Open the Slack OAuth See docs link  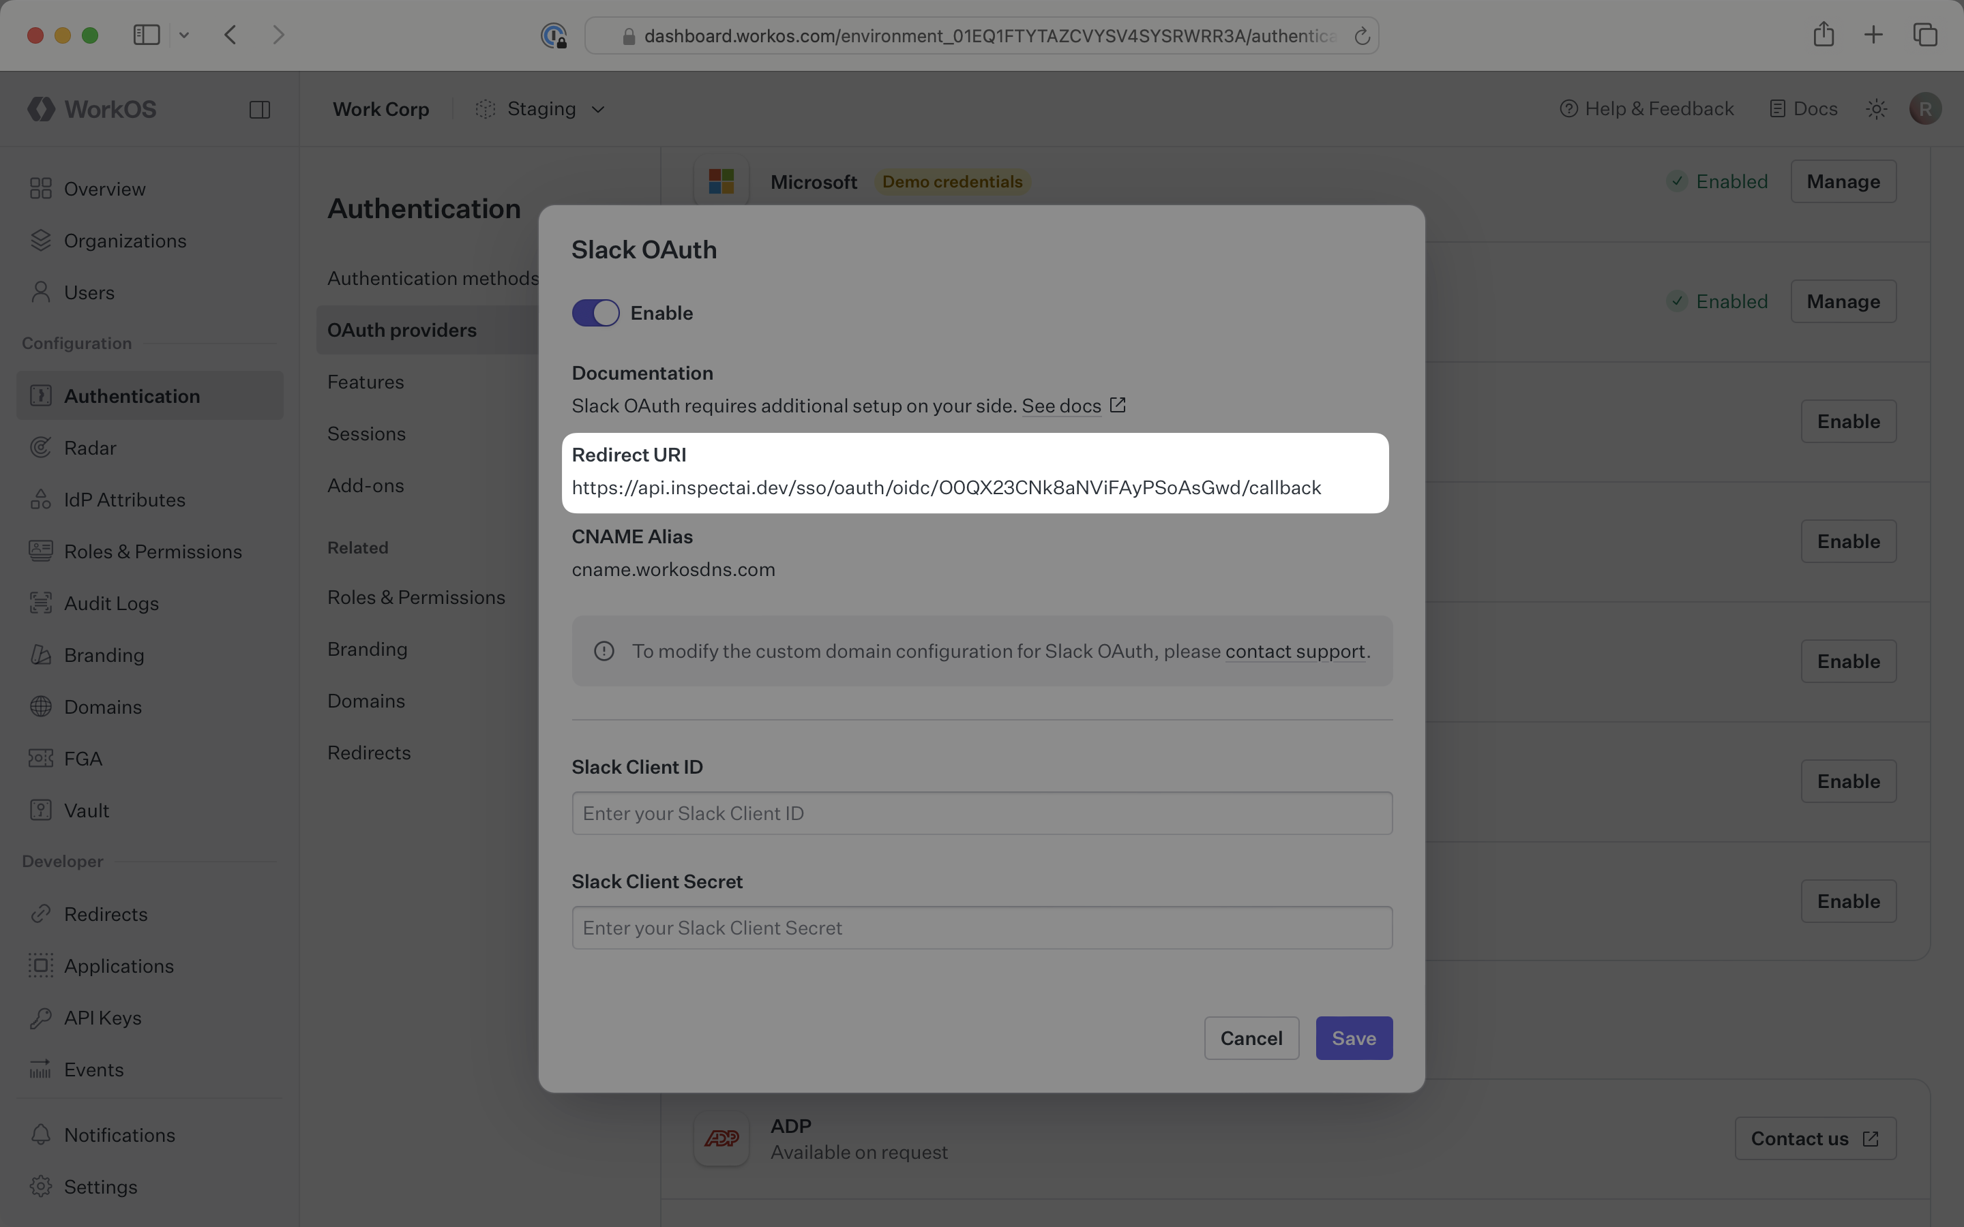coord(1062,405)
